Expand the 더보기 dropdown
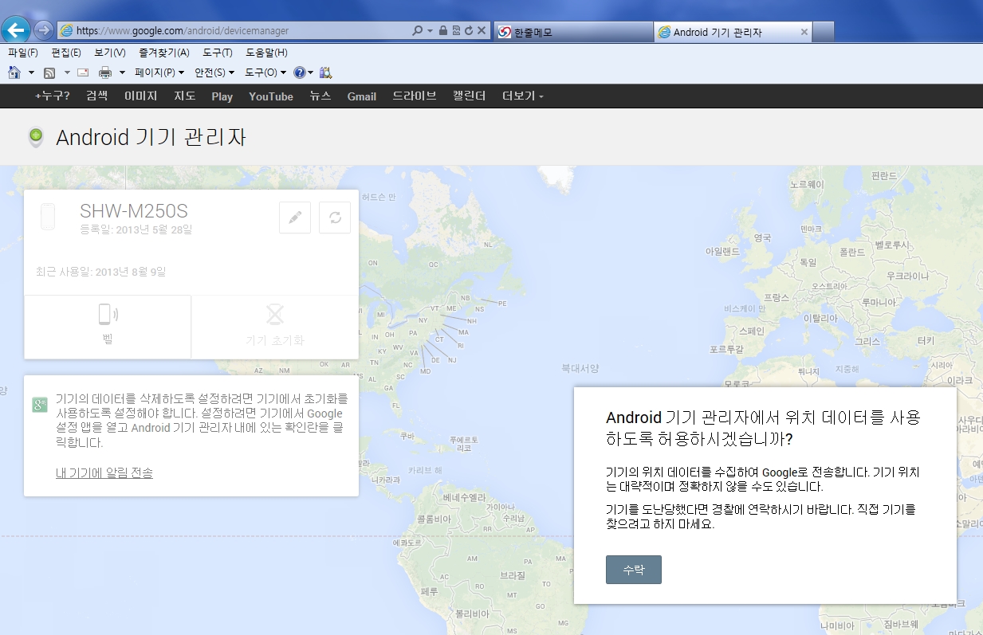 pyautogui.click(x=523, y=96)
